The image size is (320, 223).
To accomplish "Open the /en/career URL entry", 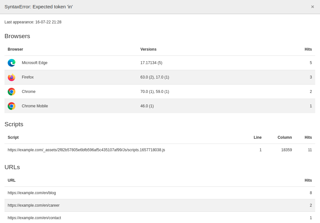I will pos(33,205).
